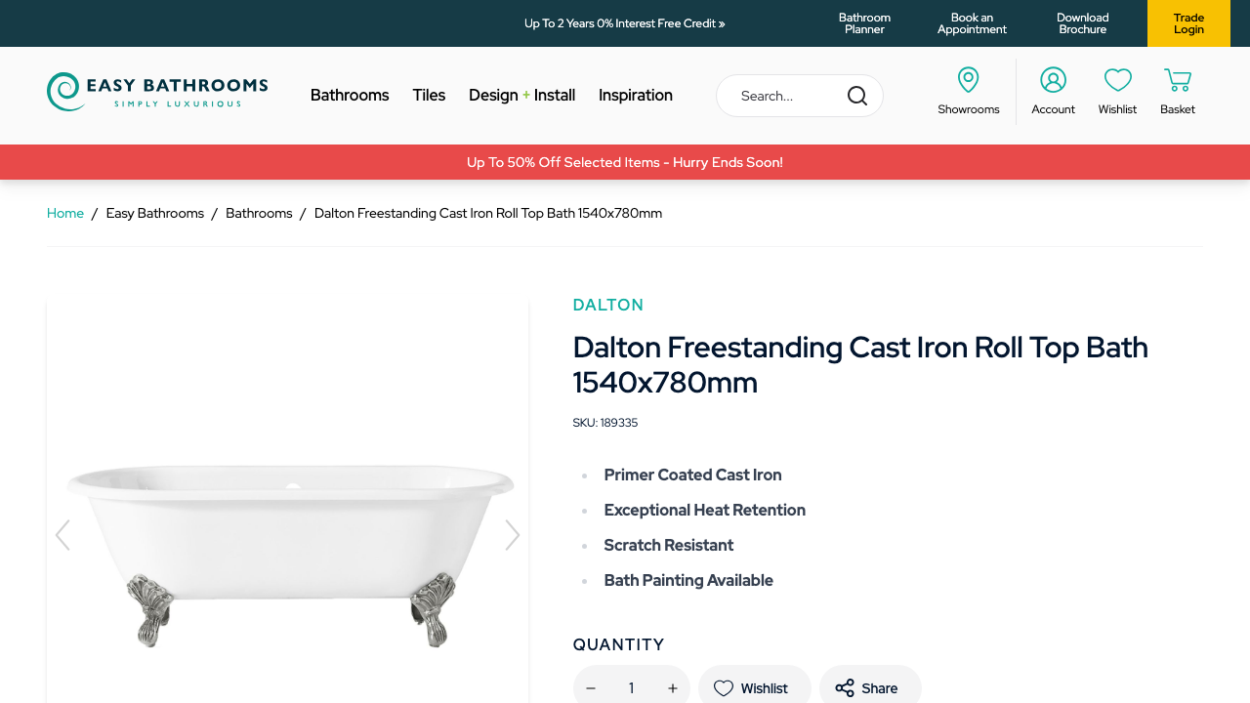Click the Easy Bathrooms logo
This screenshot has width=1250, height=703.
click(x=156, y=91)
